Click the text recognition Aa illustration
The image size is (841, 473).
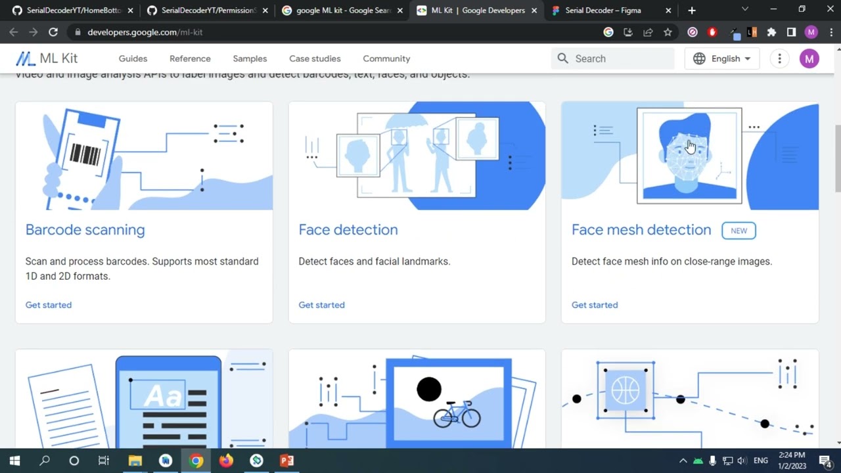click(x=144, y=399)
